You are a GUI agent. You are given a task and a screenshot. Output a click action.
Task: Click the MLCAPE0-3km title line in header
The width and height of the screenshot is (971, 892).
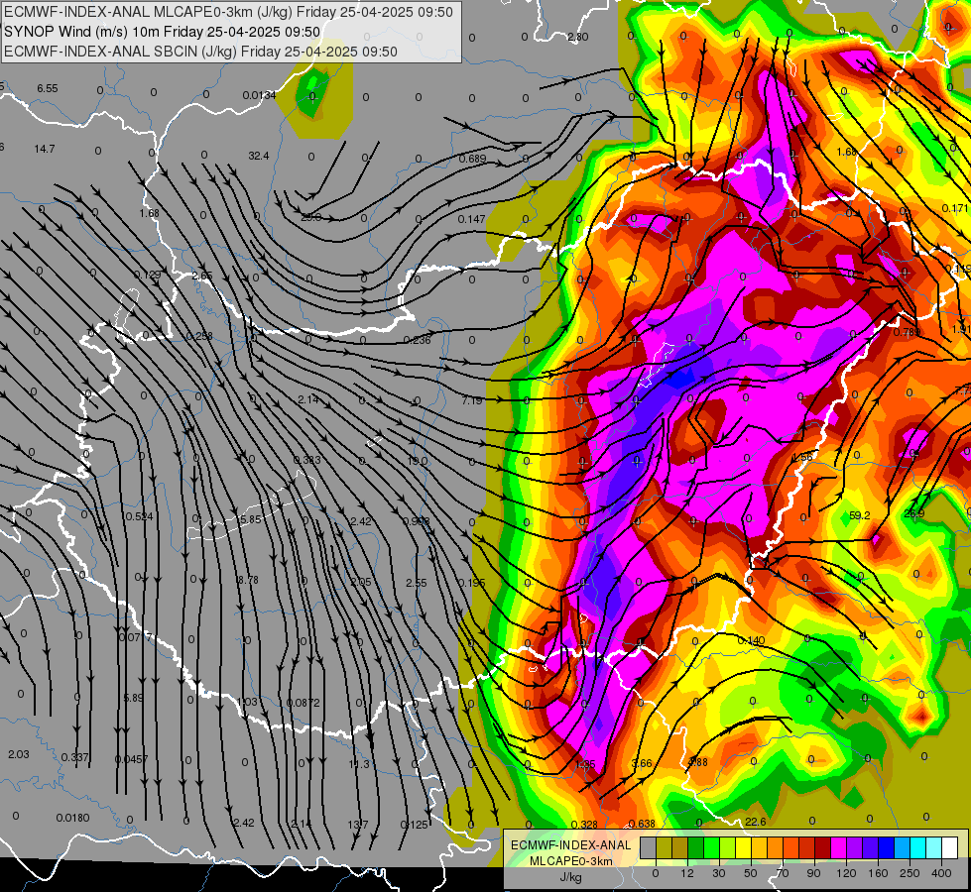pos(228,12)
